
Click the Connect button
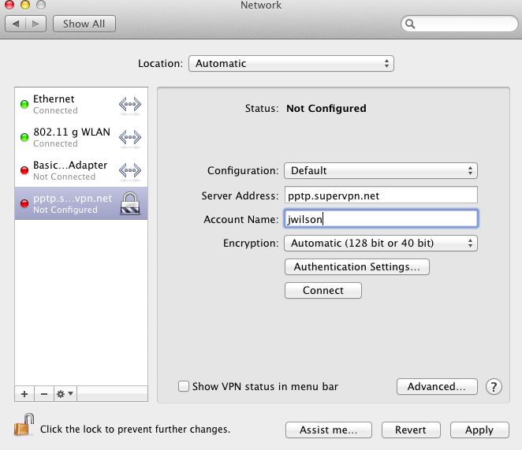click(323, 291)
